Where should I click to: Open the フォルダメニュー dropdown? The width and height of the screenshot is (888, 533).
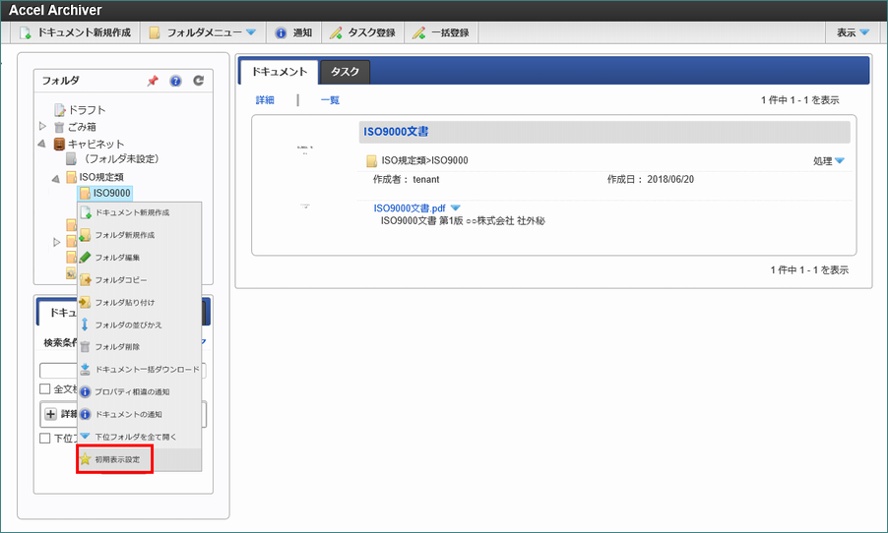[202, 32]
